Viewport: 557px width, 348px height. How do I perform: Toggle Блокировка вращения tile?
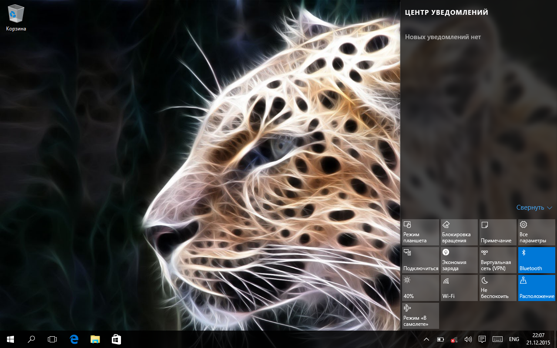pyautogui.click(x=459, y=232)
